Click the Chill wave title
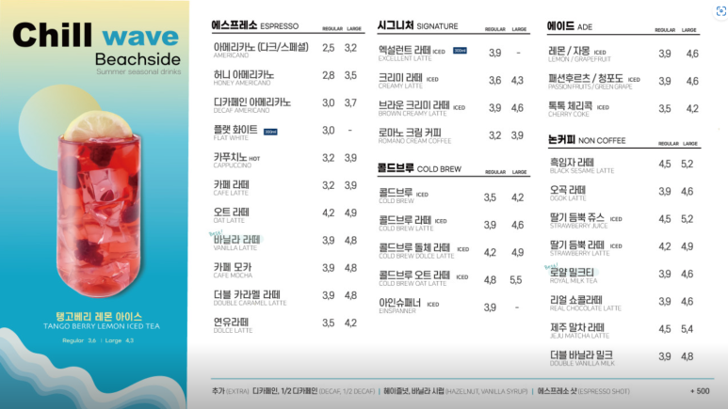This screenshot has width=728, height=409. point(96,35)
